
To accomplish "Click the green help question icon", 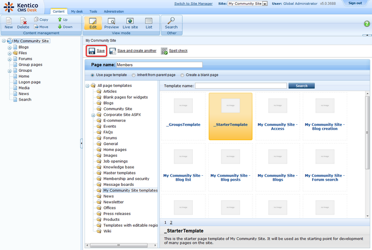I will point(367,24).
